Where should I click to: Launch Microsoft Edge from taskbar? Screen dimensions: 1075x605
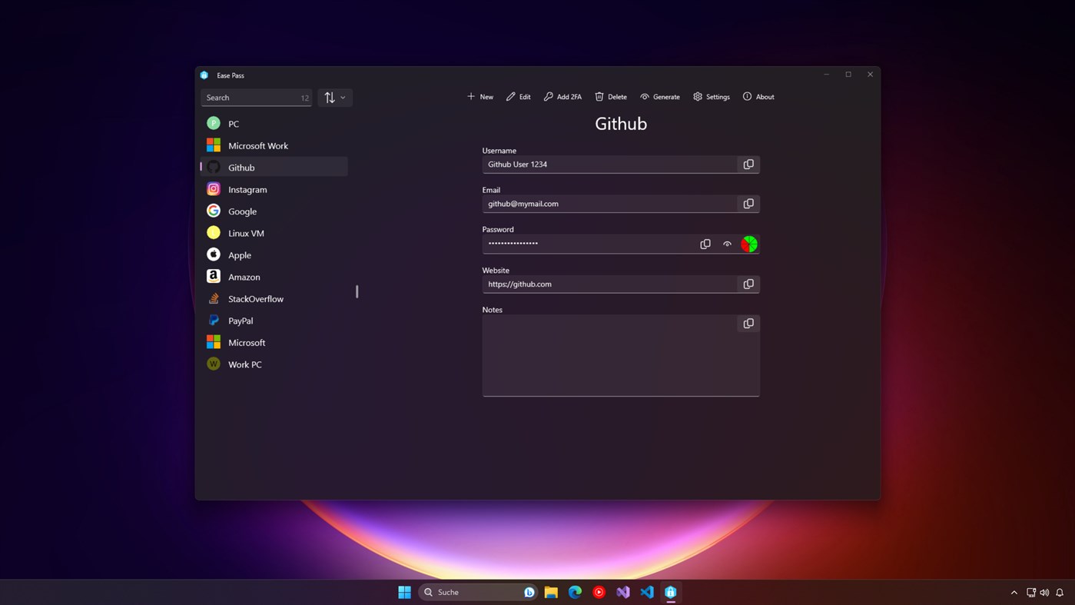[575, 592]
